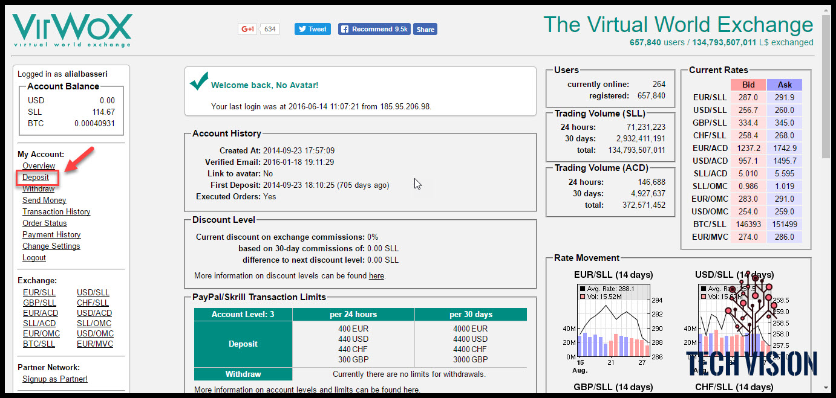Click the 'Account Level: 3' header cell

coord(243,314)
